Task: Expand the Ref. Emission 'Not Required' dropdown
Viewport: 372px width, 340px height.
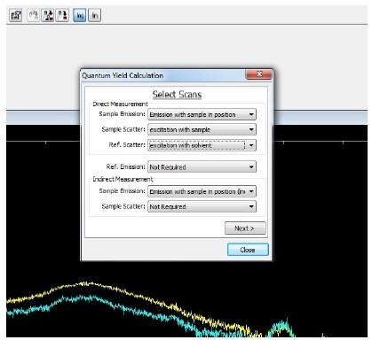Action: click(x=202, y=167)
